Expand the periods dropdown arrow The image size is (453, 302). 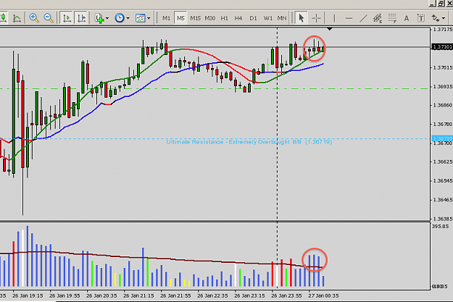point(128,18)
